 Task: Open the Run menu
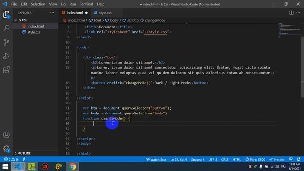click(73, 4)
